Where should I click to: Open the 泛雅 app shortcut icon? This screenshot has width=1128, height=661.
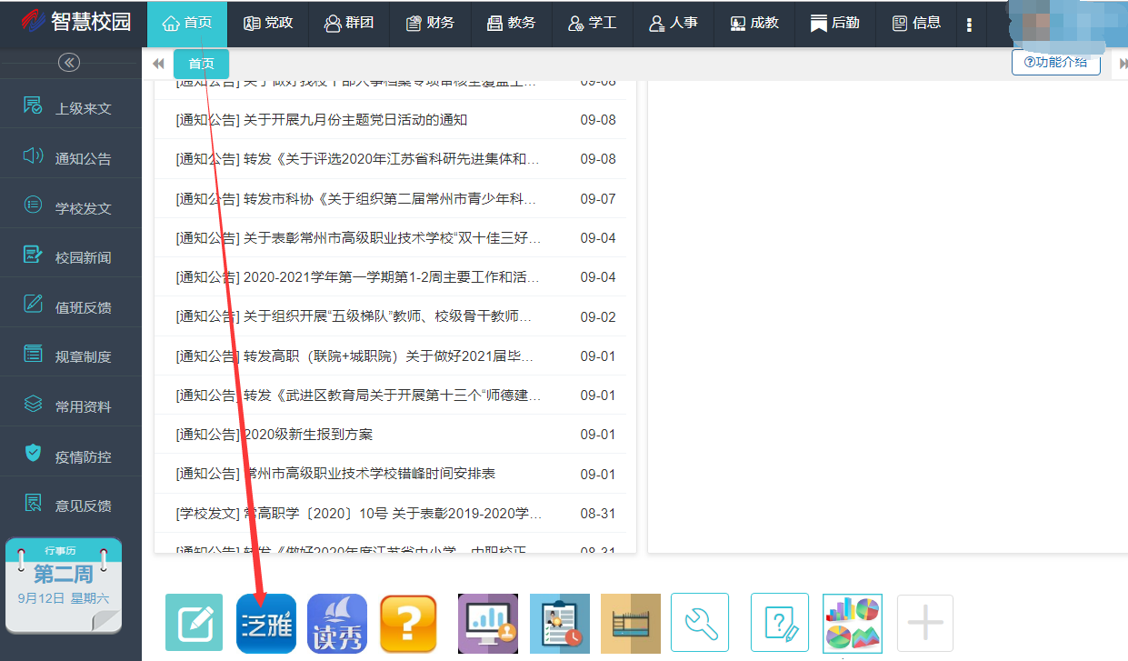(x=266, y=624)
